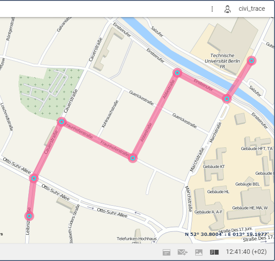
Task: Open the message exchange envelope icon
Action: (183, 252)
